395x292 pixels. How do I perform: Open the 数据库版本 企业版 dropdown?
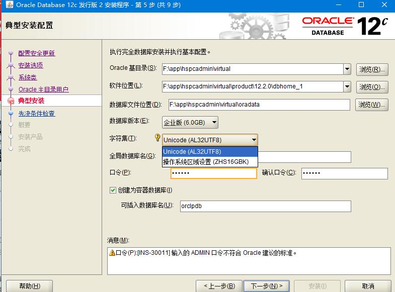[190, 123]
